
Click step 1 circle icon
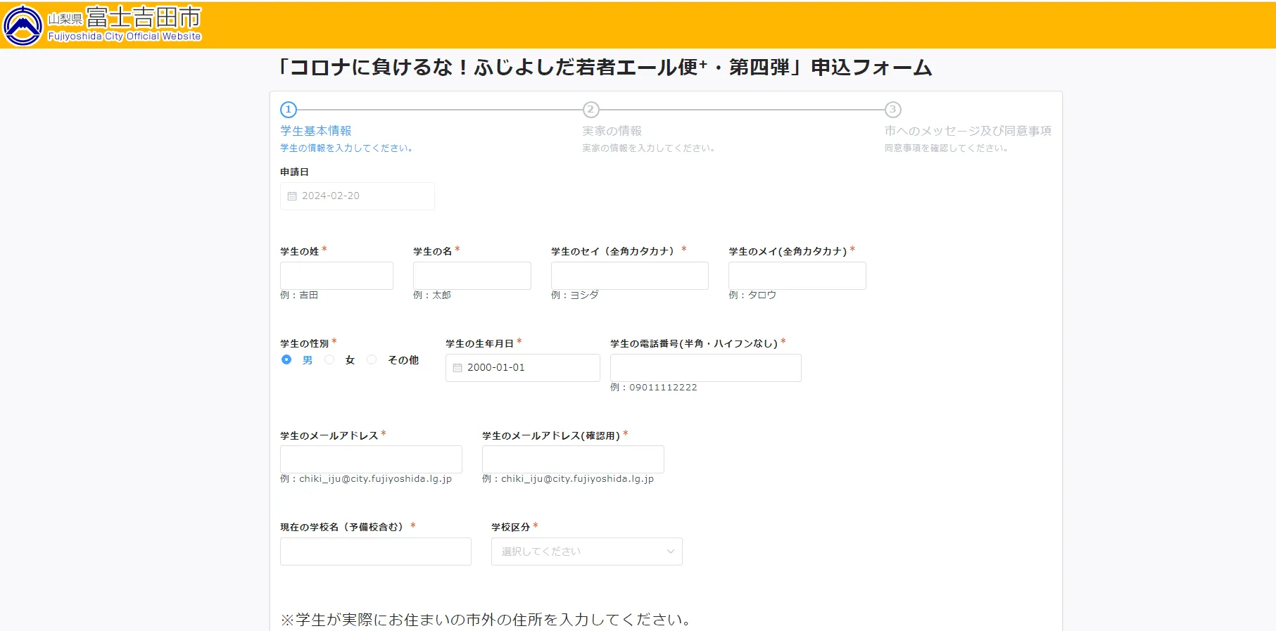pyautogui.click(x=289, y=110)
